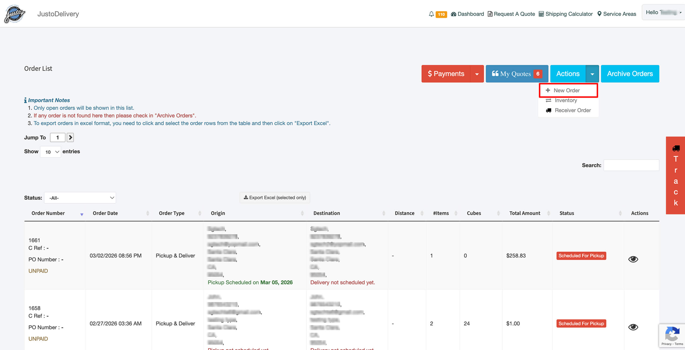This screenshot has height=350, width=685.
Task: Click the Order Number sort arrow
Action: tap(82, 214)
